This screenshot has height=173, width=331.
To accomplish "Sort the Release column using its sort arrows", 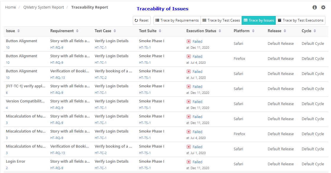I will coord(284,31).
